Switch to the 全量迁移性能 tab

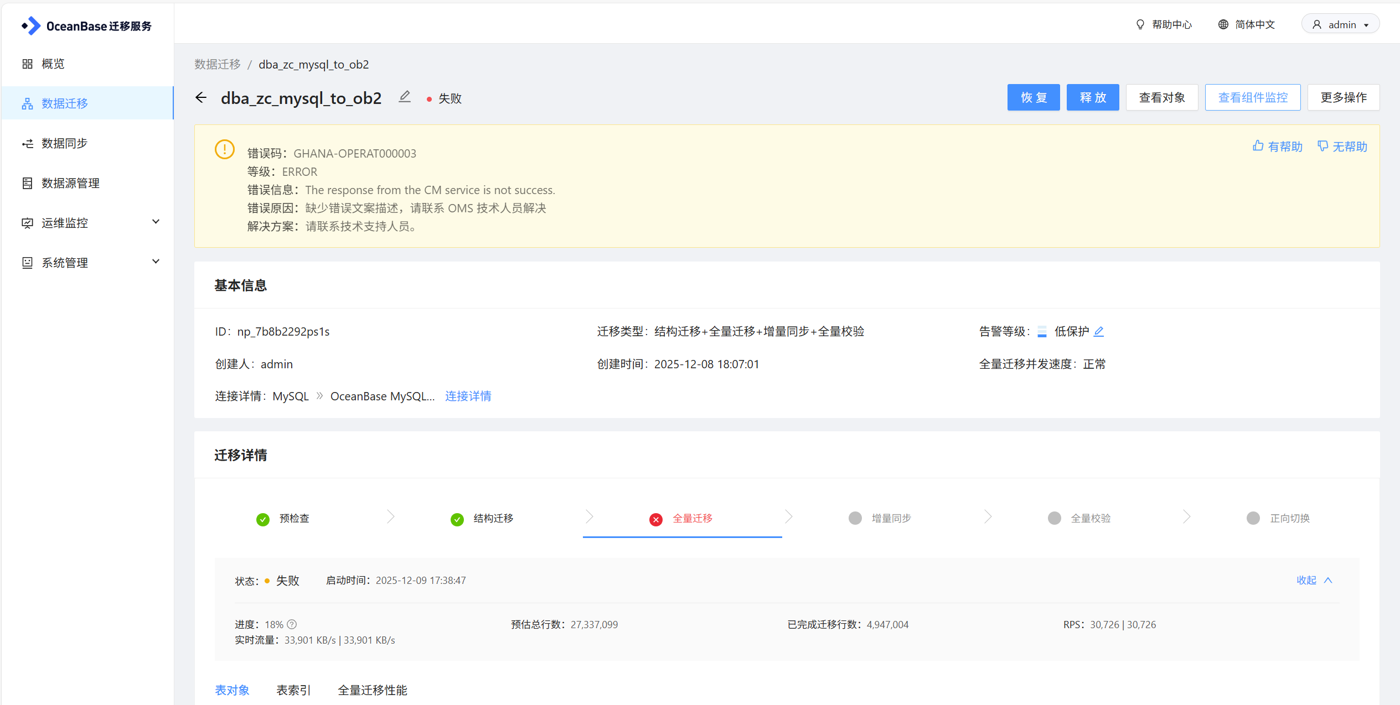tap(372, 690)
